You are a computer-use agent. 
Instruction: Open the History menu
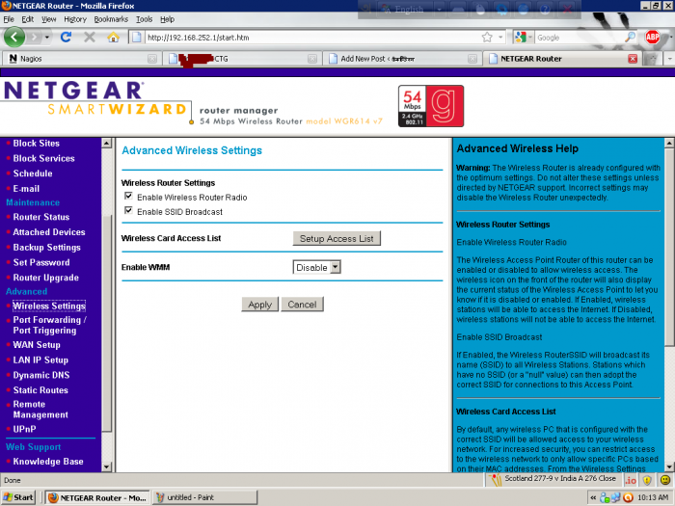click(75, 19)
